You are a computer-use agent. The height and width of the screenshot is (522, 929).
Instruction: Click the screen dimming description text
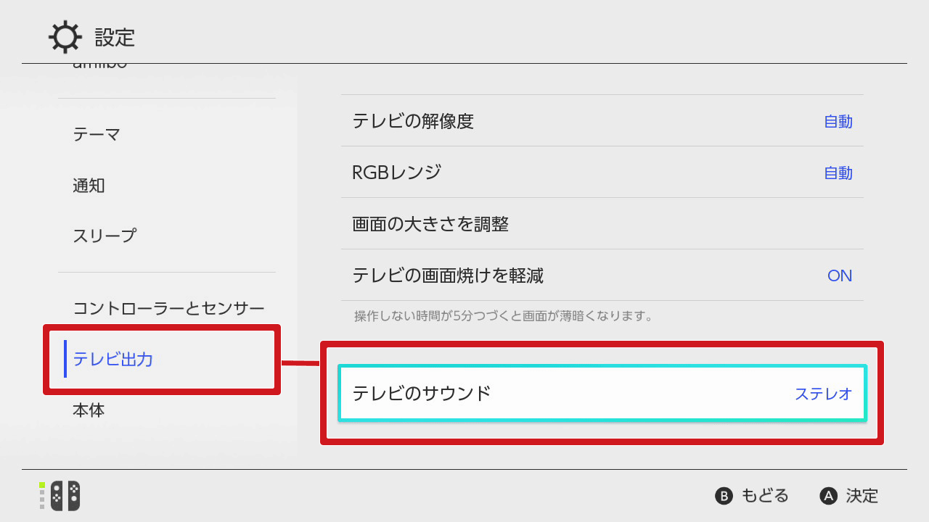pyautogui.click(x=504, y=316)
